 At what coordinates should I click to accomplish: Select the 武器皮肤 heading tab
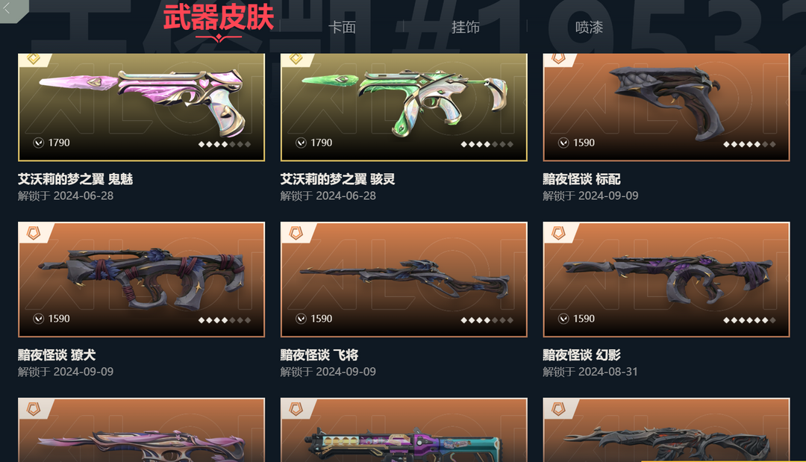[219, 17]
